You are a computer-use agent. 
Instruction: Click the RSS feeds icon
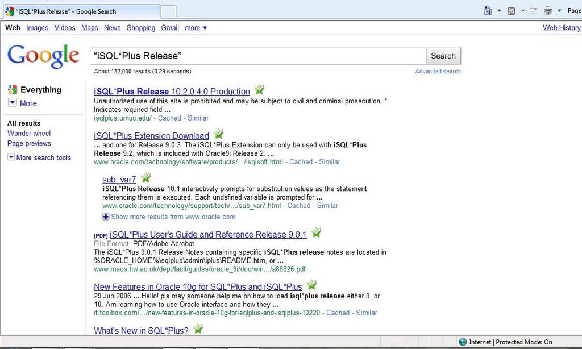(x=511, y=11)
